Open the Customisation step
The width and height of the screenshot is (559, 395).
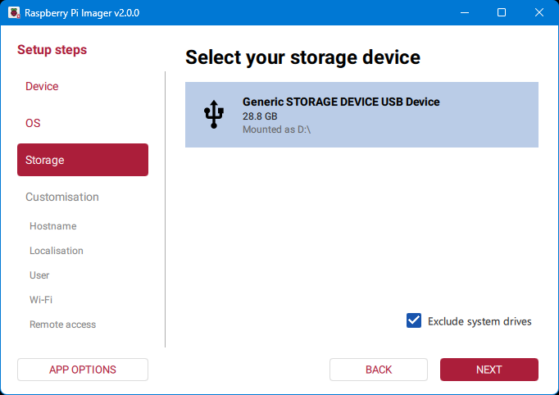[x=62, y=197]
